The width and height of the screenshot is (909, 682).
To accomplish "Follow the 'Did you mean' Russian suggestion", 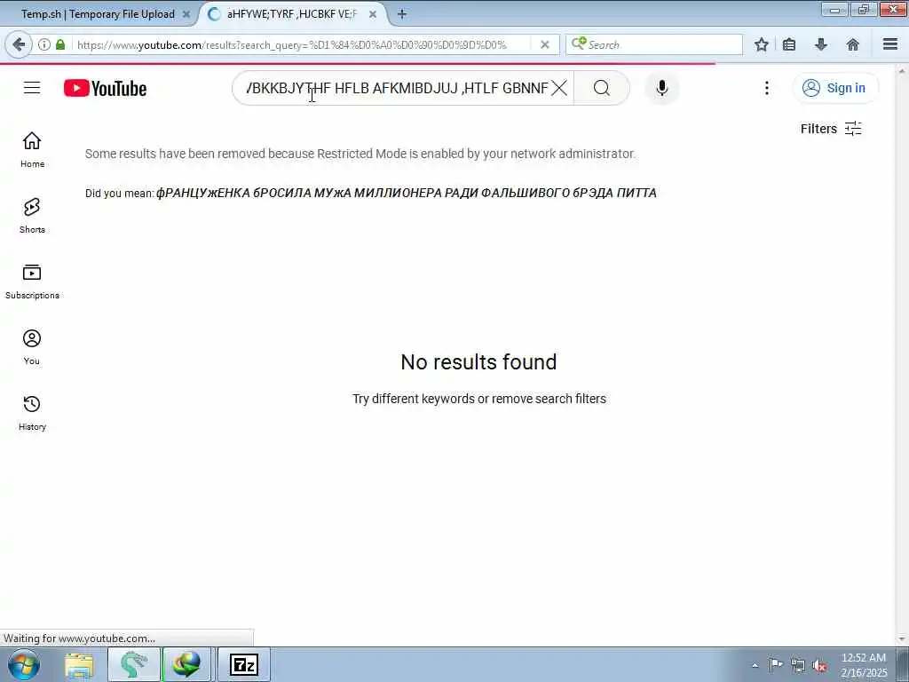I will [x=406, y=193].
